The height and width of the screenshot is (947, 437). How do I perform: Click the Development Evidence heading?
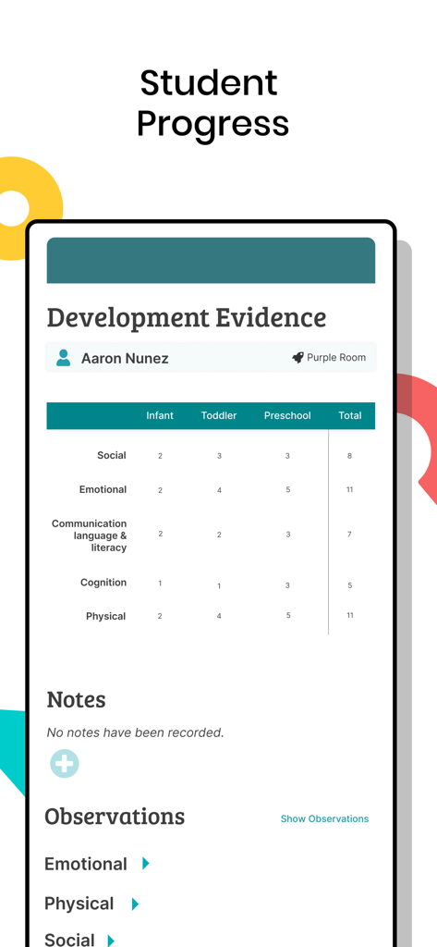[x=187, y=318]
